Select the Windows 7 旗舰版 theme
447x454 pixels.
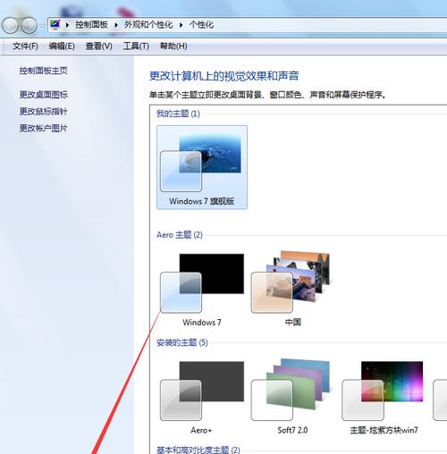pos(202,167)
